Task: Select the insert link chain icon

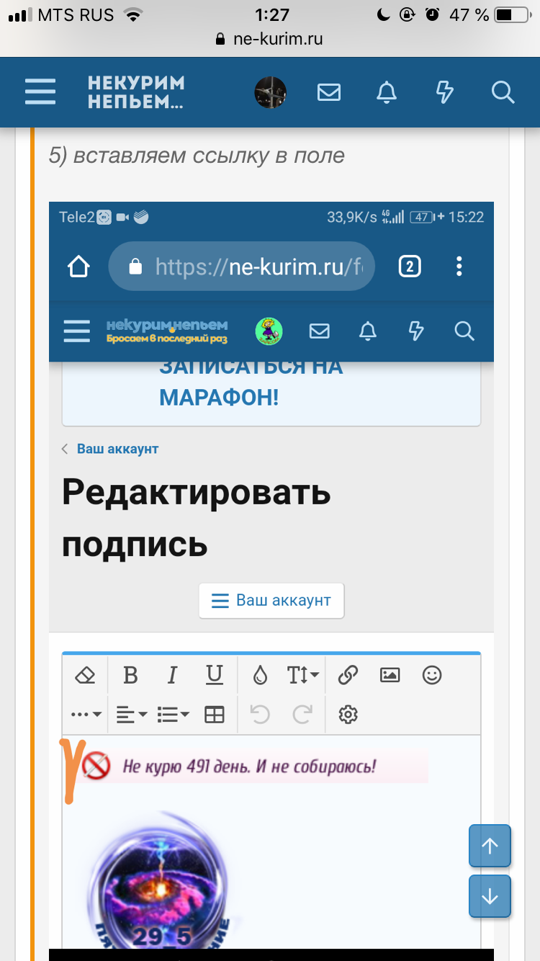Action: coord(348,675)
